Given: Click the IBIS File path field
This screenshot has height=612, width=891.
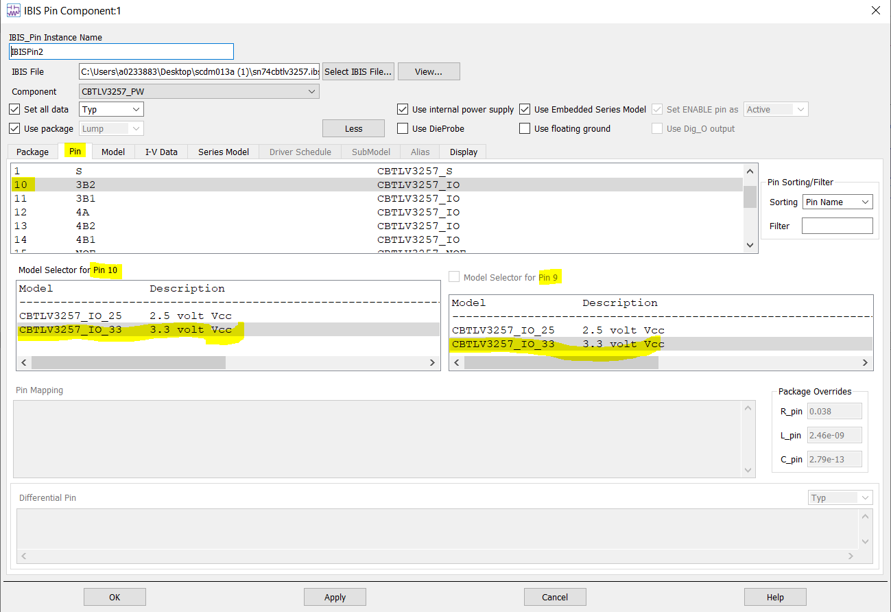Looking at the screenshot, I should [199, 71].
